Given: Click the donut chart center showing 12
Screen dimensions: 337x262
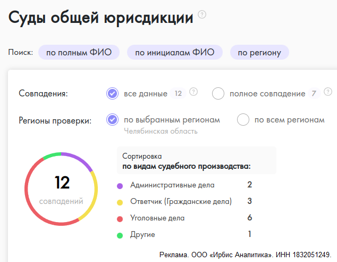Looking at the screenshot, I should [62, 189].
